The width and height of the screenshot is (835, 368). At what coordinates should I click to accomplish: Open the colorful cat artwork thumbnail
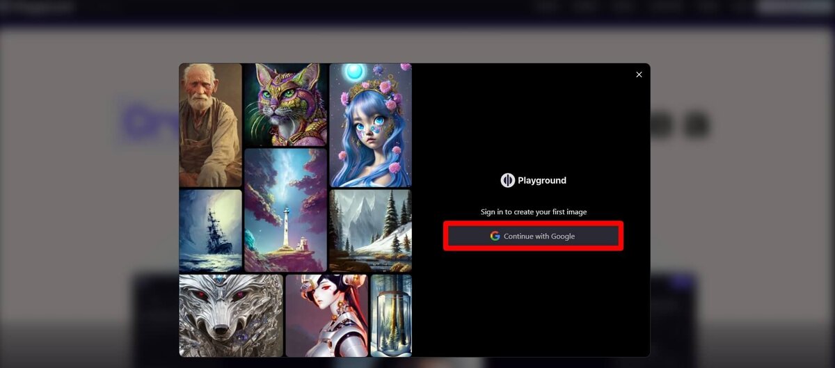pos(285,104)
